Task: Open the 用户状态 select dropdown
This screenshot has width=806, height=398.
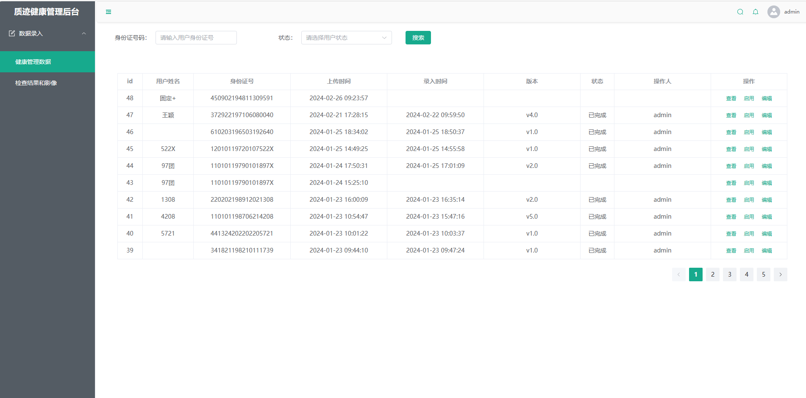Action: point(346,38)
